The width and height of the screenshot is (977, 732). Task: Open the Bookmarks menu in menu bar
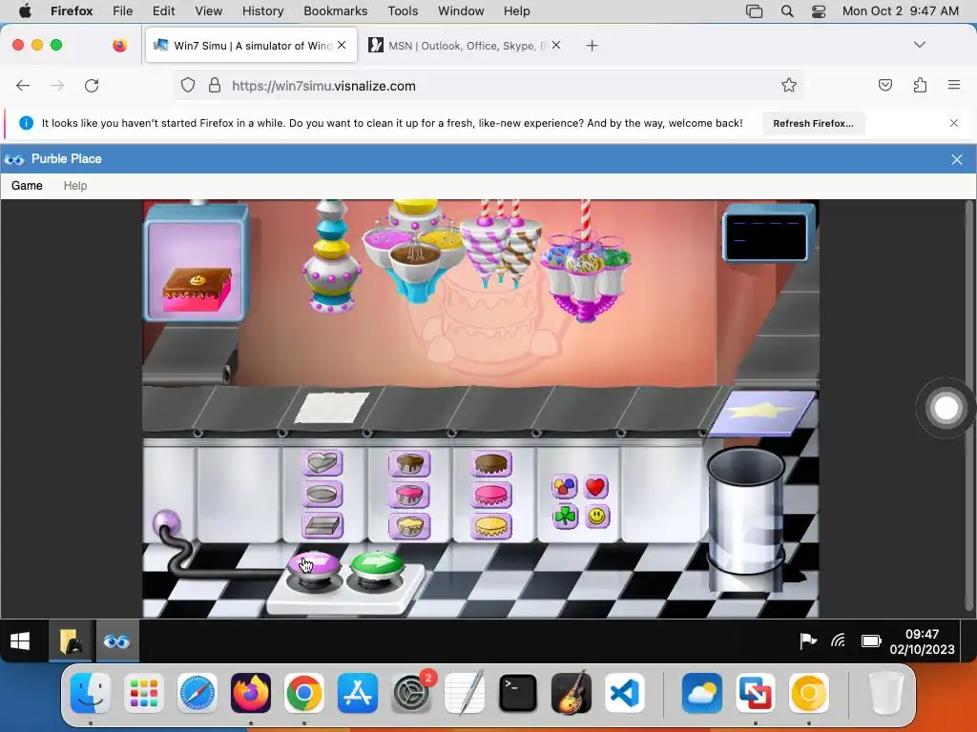coord(335,11)
